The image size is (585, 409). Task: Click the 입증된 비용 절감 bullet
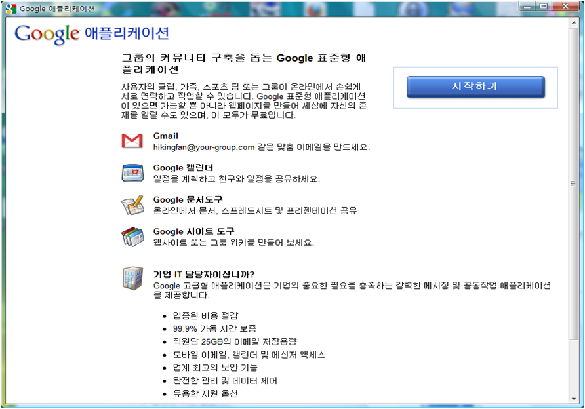point(205,315)
